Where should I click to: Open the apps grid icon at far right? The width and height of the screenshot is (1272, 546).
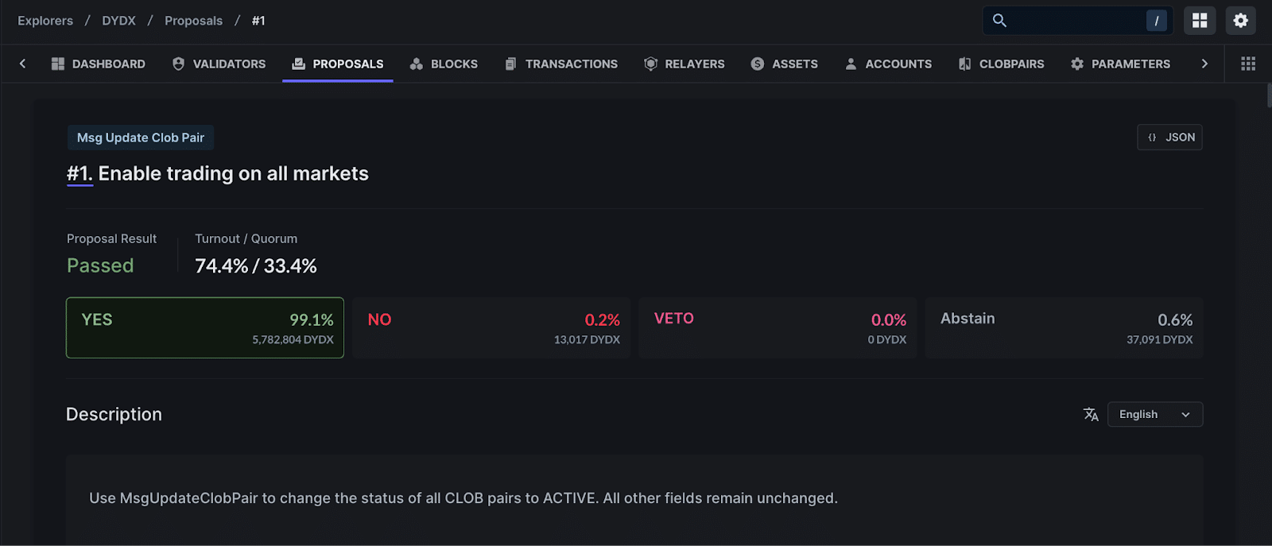point(1248,64)
